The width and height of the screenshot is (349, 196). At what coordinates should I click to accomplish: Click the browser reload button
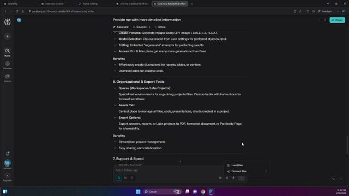click(x=17, y=11)
